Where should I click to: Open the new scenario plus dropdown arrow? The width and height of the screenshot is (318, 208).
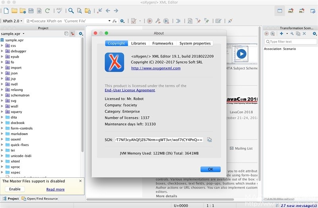[x=287, y=33]
